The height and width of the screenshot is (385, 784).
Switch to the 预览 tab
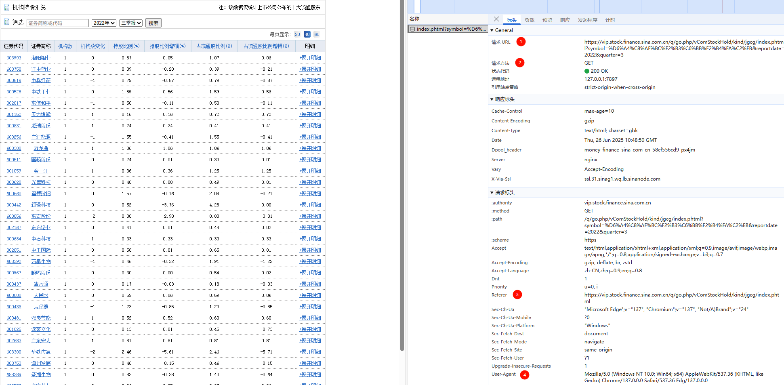point(547,20)
